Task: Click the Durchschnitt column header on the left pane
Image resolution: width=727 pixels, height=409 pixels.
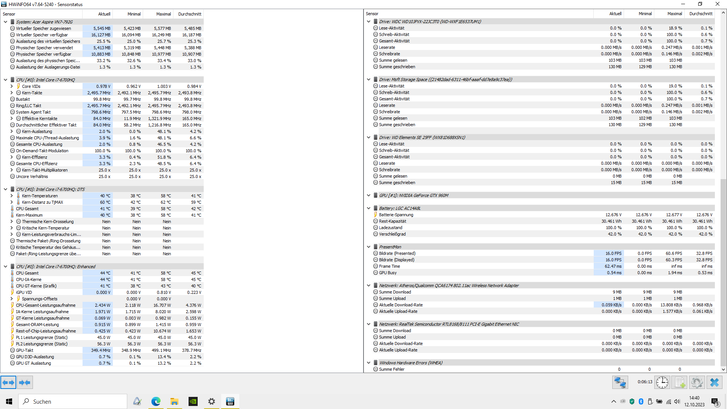Action: pos(189,14)
